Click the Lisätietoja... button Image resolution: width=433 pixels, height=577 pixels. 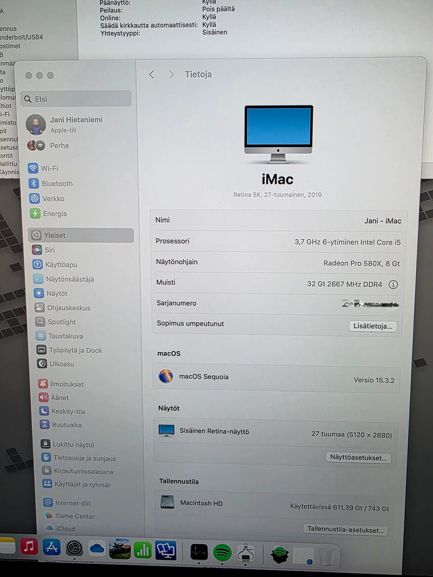(373, 326)
